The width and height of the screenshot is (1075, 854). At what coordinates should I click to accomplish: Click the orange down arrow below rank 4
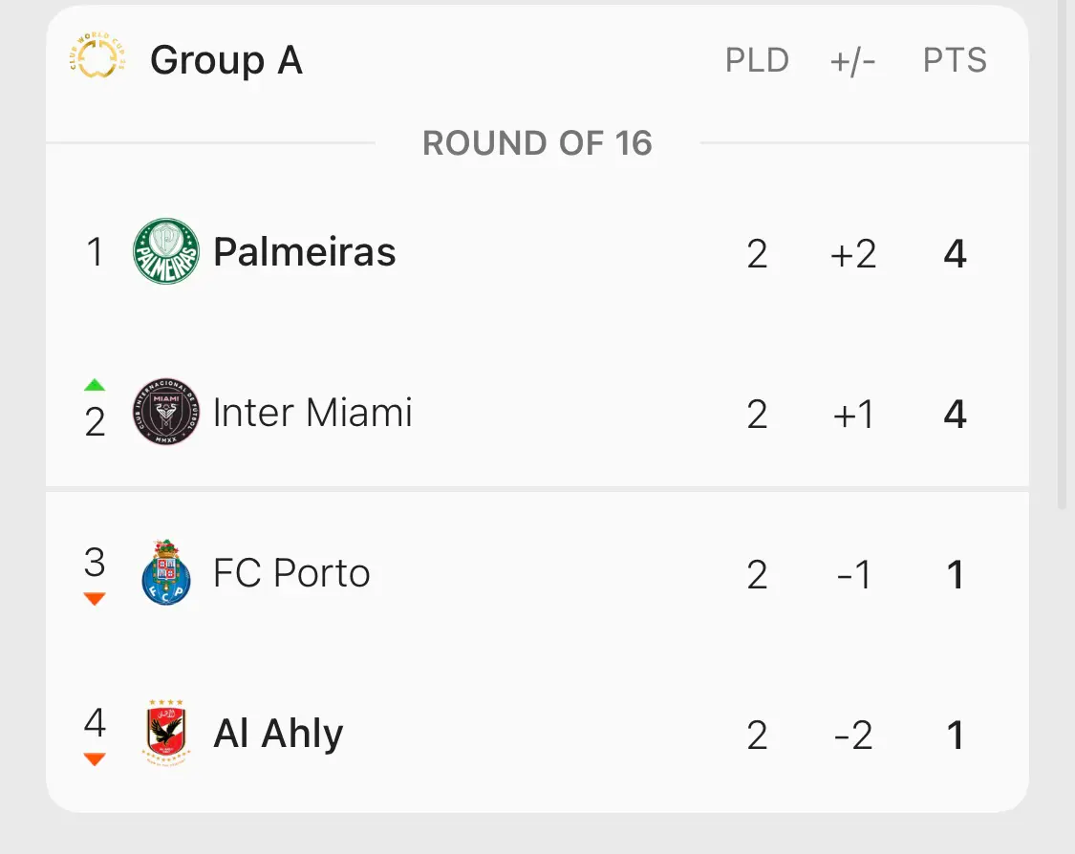95,759
